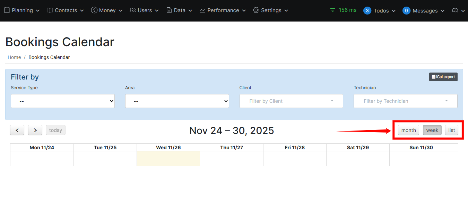Switch calendar to list view

[451, 130]
